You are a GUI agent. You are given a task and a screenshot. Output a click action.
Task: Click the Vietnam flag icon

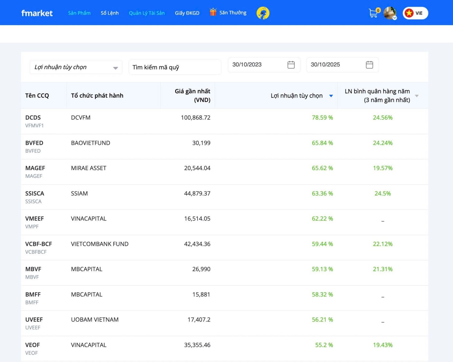tap(409, 13)
